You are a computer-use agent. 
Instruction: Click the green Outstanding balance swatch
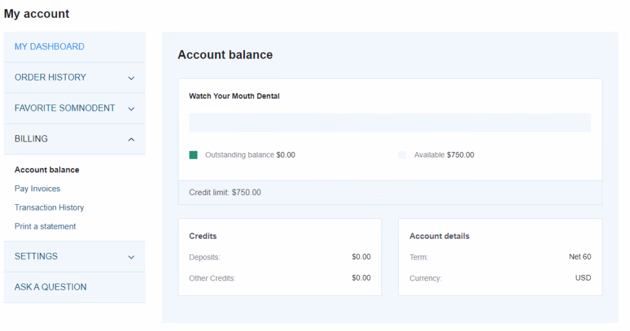pyautogui.click(x=193, y=155)
